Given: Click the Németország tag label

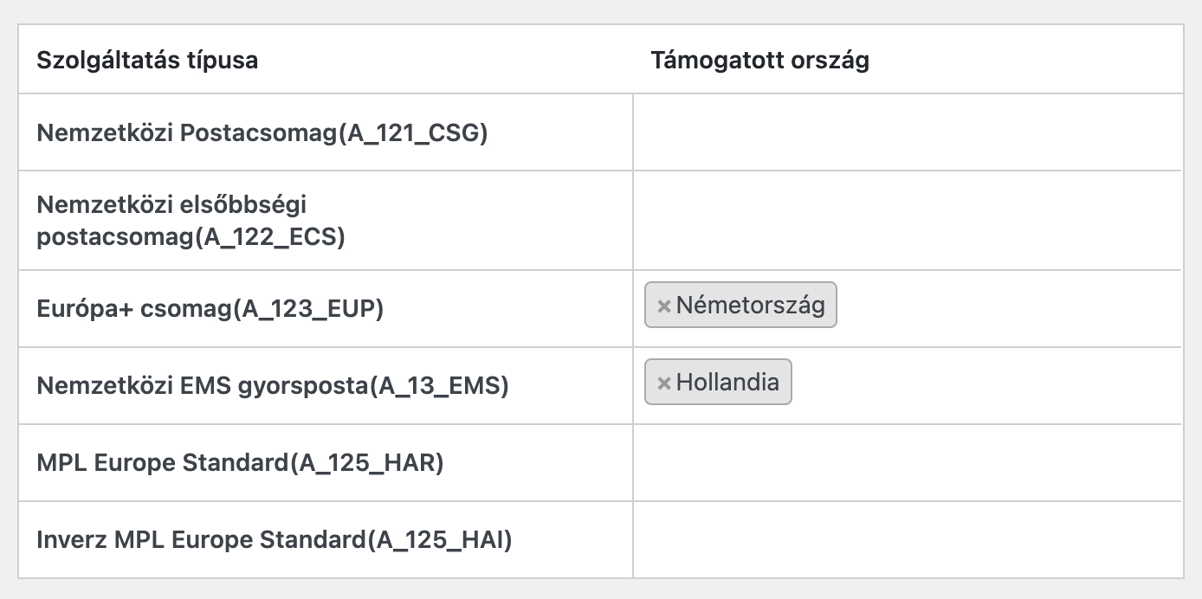Looking at the screenshot, I should click(750, 305).
